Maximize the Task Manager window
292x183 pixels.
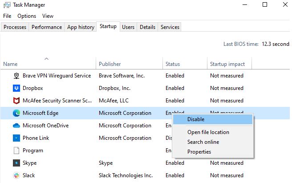(265, 4)
